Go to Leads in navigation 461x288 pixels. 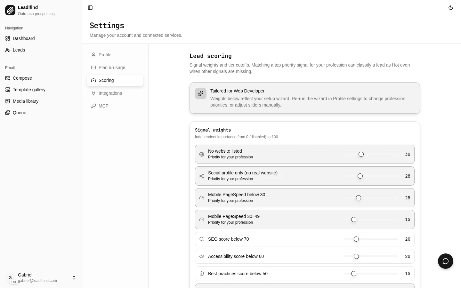tap(41, 50)
